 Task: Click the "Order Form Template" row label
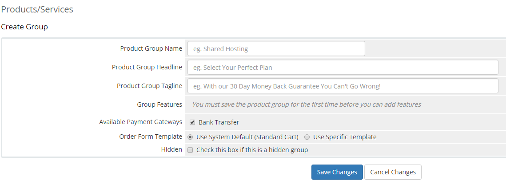(151, 137)
